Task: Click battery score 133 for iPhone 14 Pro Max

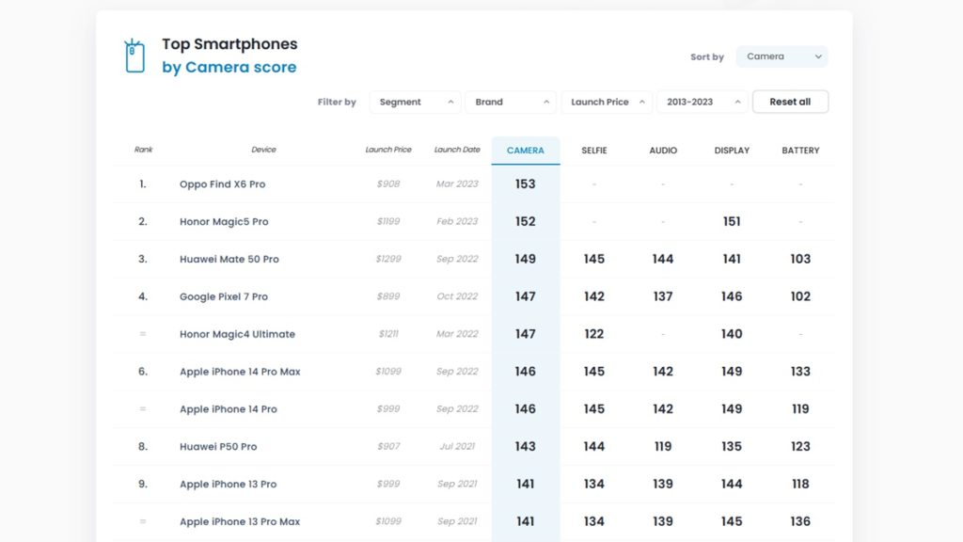Action: pyautogui.click(x=800, y=371)
